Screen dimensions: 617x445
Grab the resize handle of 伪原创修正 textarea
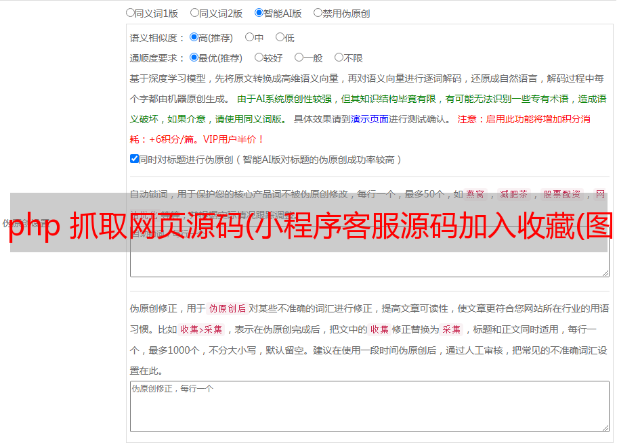pos(605,429)
